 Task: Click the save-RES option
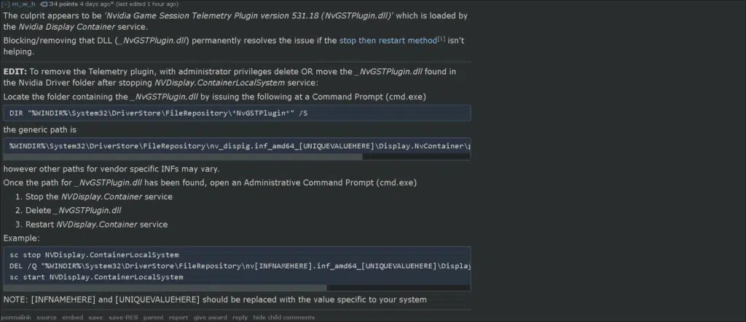coord(123,317)
